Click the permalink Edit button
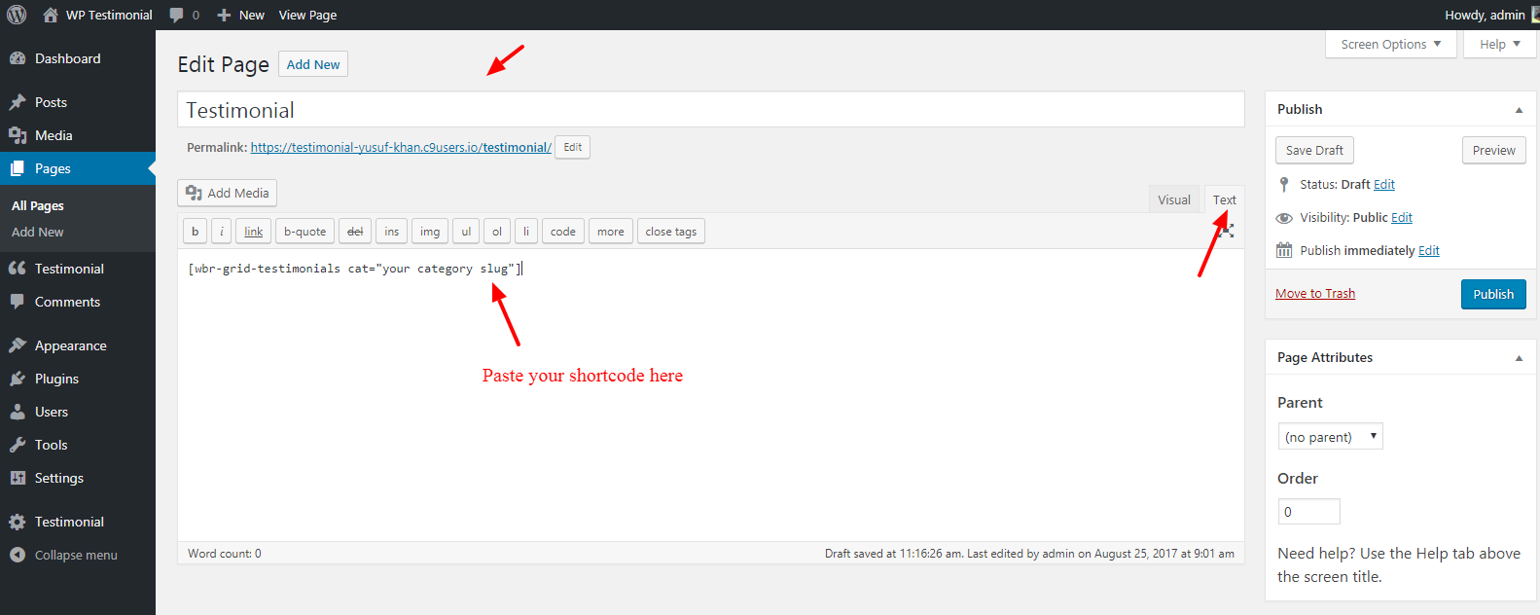The height and width of the screenshot is (615, 1540). [x=573, y=147]
